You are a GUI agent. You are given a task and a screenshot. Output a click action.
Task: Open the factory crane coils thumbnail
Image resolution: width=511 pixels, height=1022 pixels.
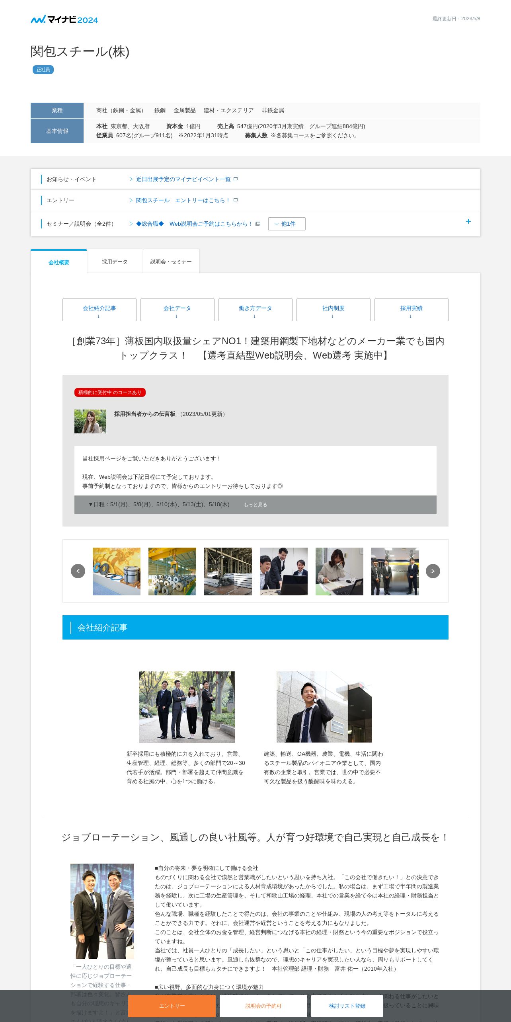click(172, 571)
